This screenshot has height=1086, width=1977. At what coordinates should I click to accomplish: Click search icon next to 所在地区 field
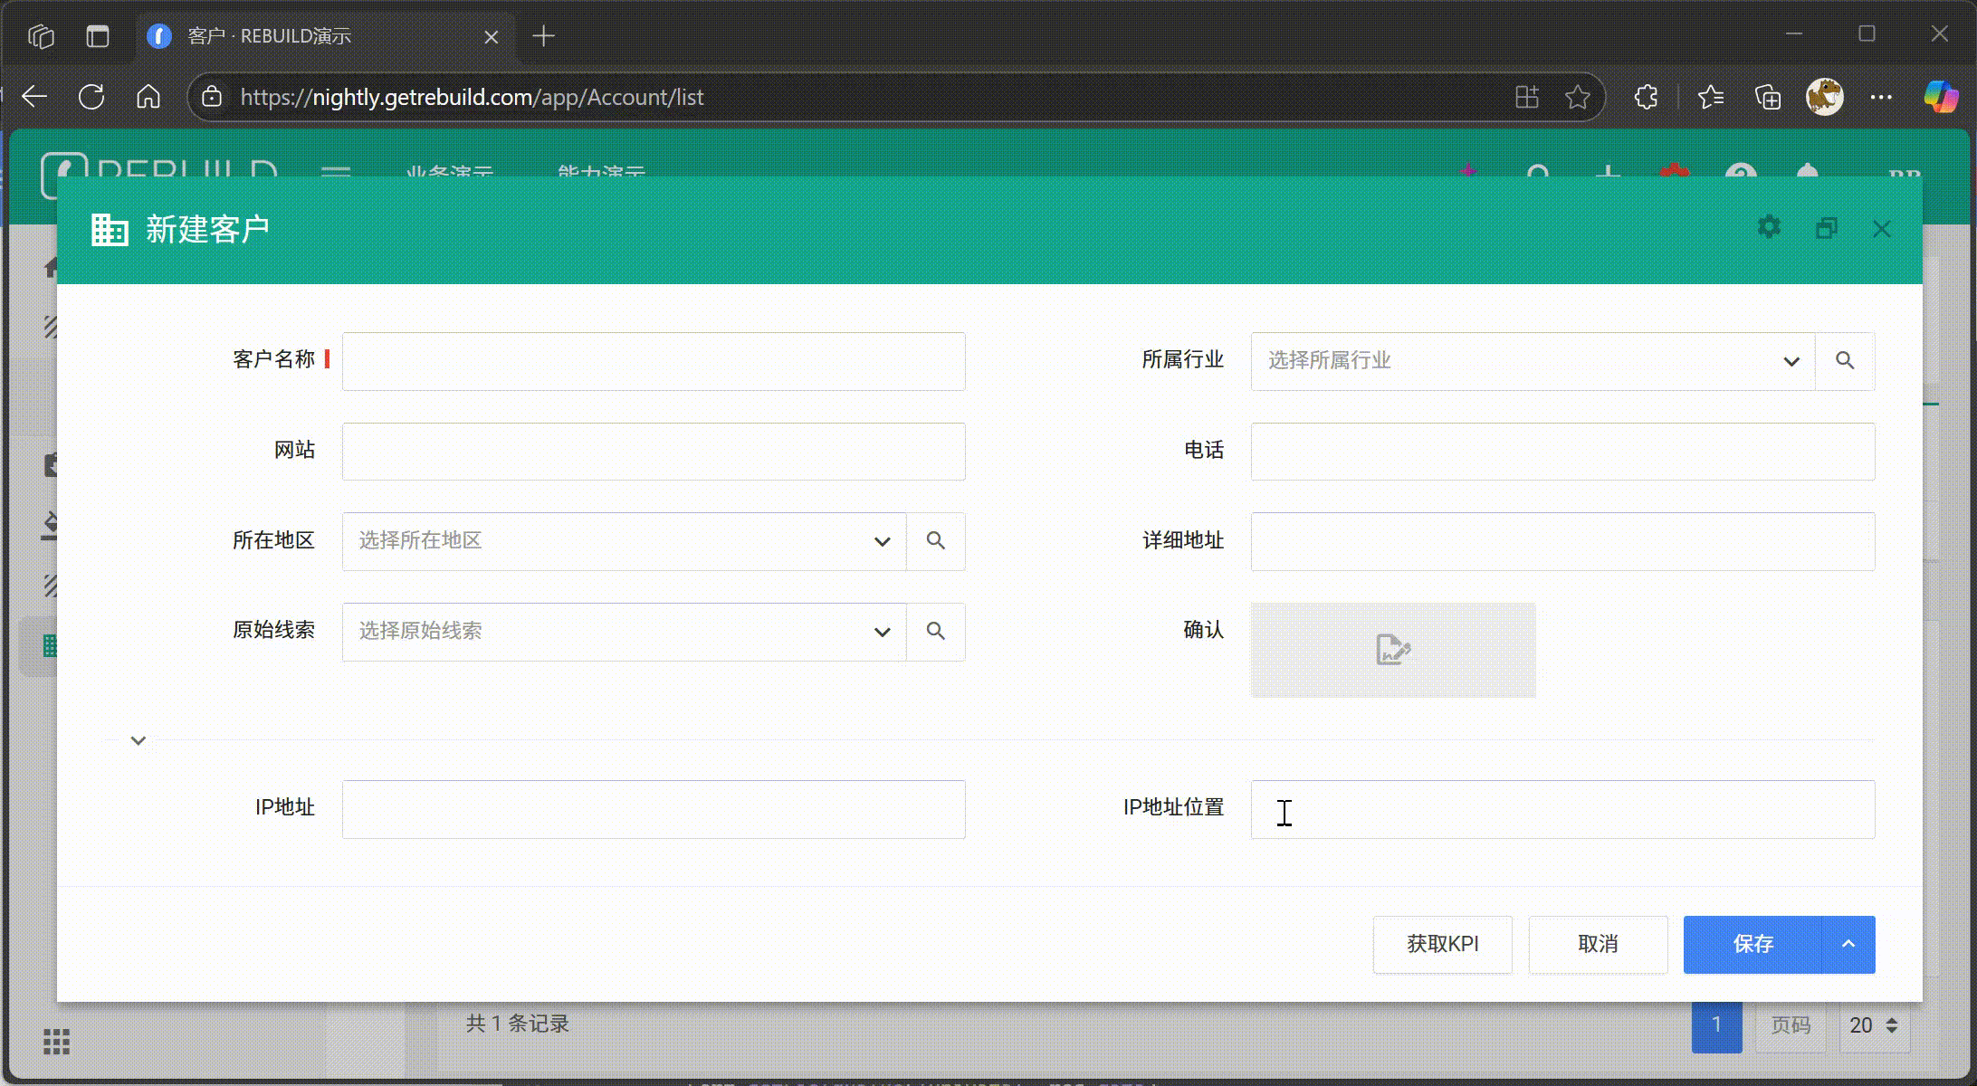(936, 541)
